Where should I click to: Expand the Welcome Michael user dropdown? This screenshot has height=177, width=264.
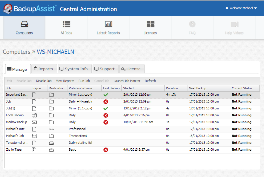(255, 8)
